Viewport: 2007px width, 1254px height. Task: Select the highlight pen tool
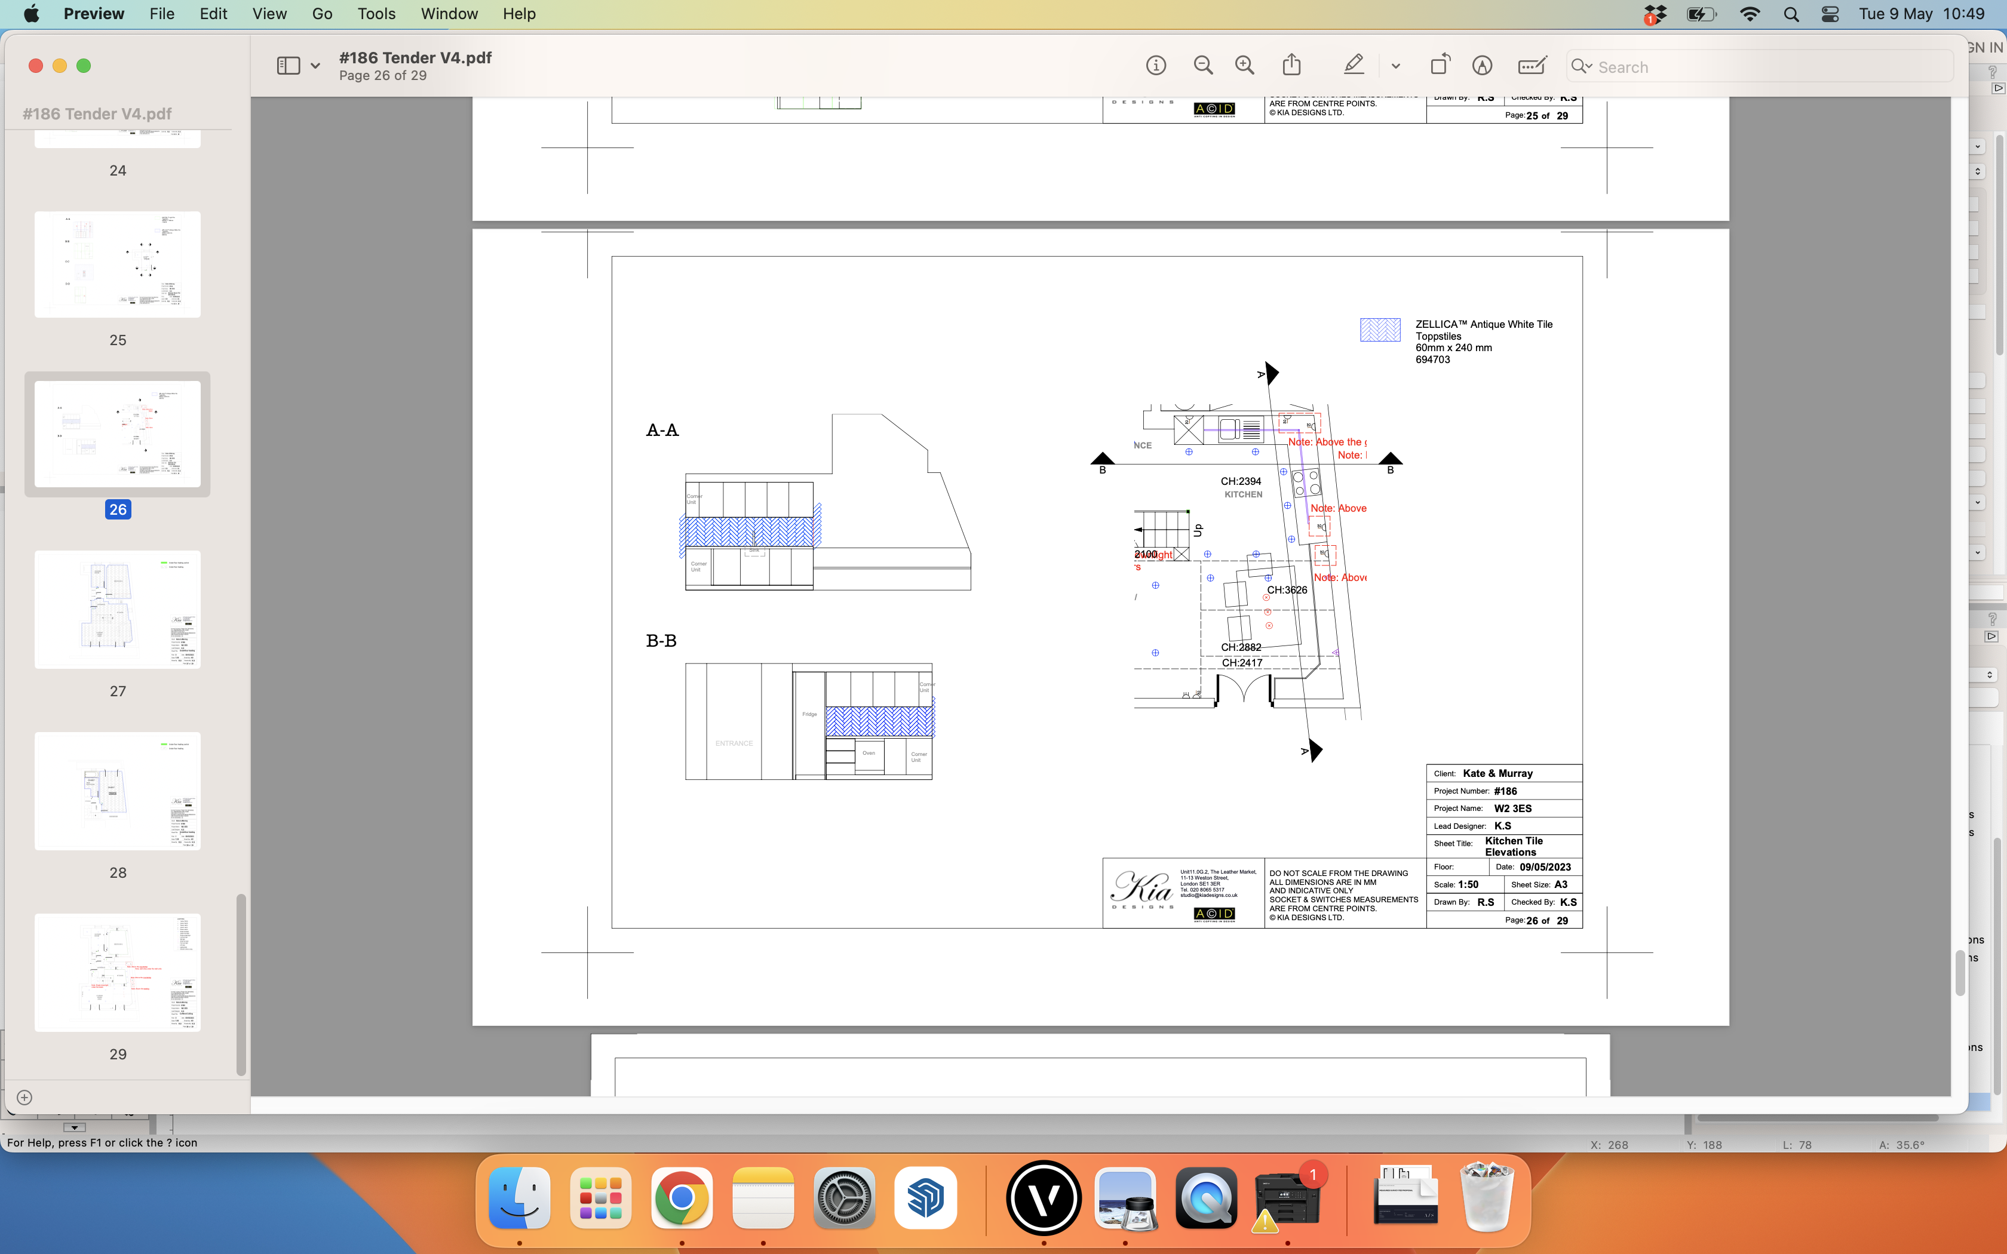click(x=1353, y=64)
